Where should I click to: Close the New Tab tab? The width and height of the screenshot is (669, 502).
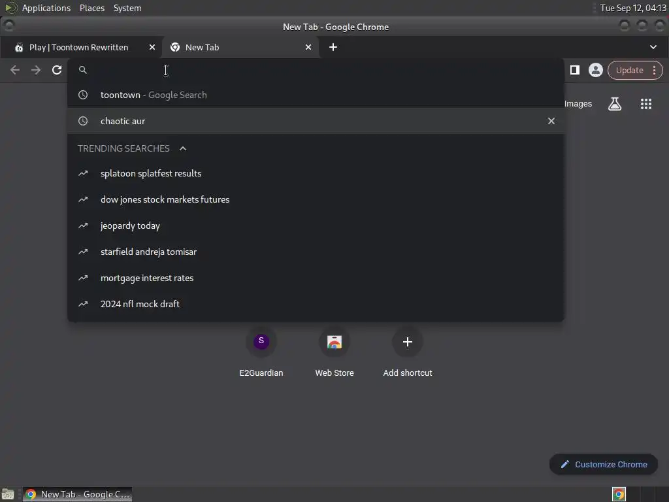308,47
